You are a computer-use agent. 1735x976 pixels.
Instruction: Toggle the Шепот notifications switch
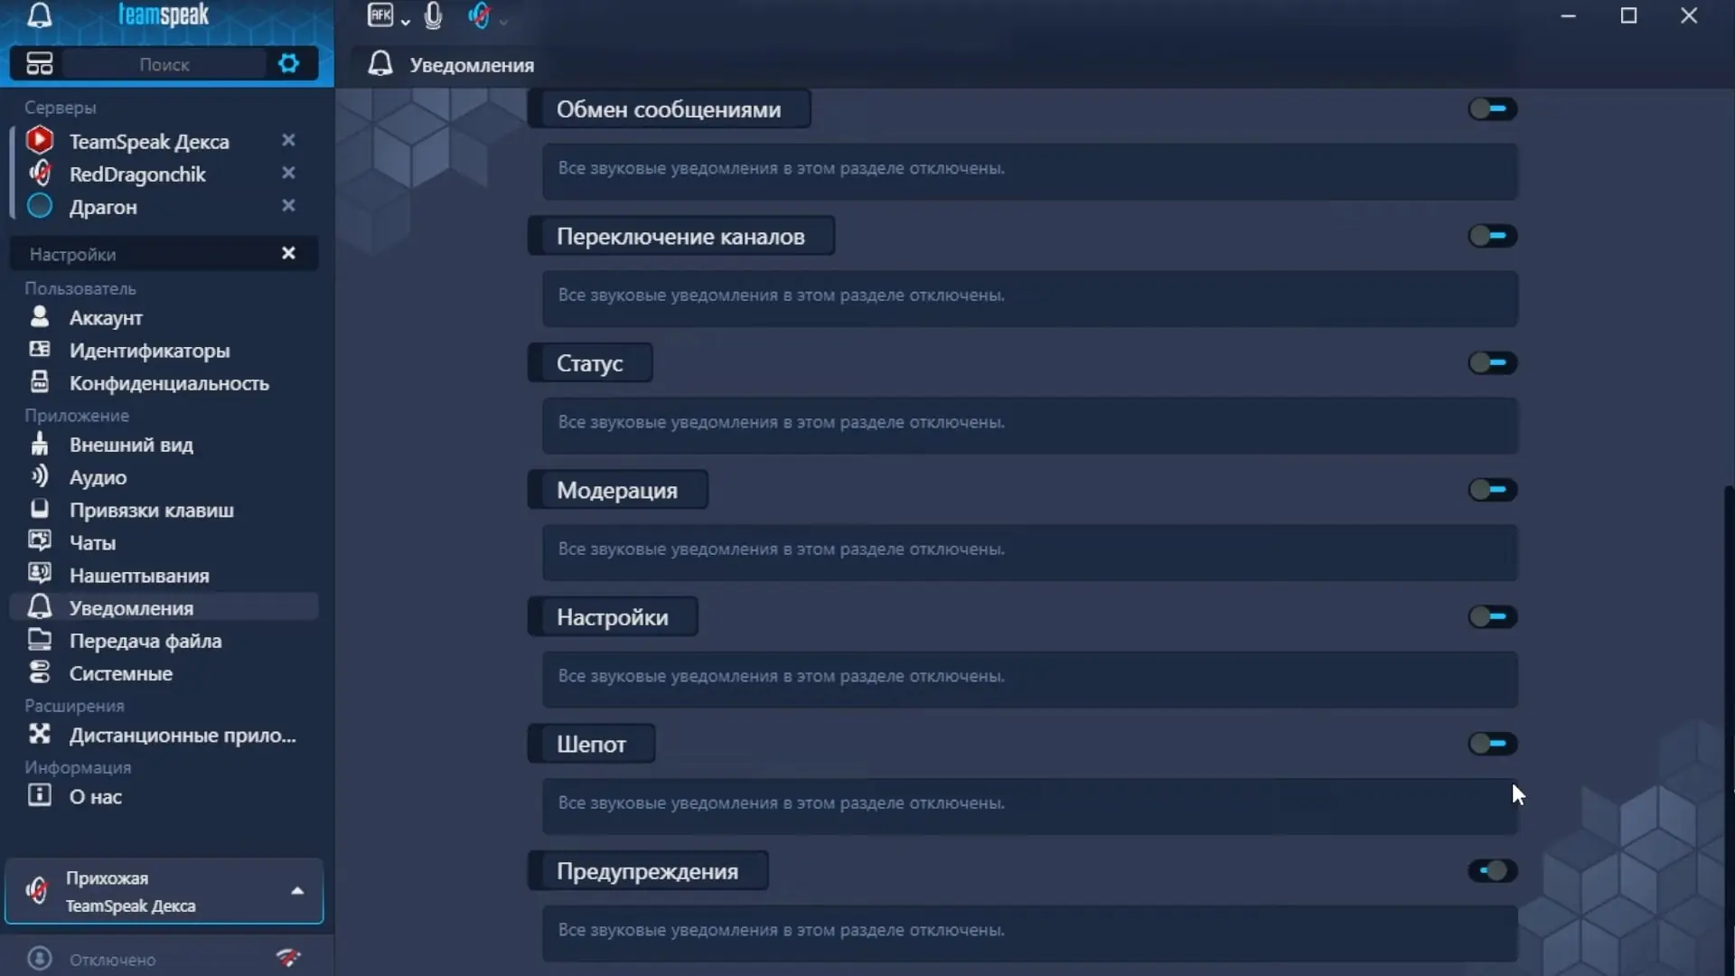[x=1492, y=744]
